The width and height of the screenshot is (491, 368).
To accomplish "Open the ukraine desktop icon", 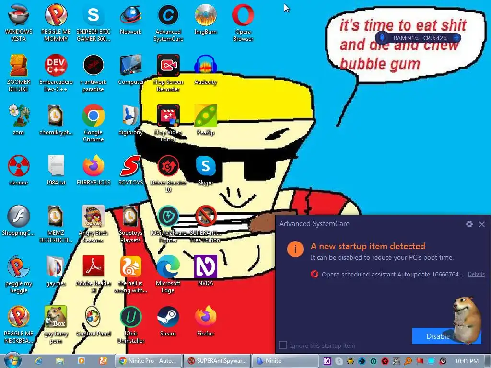I will (x=19, y=171).
